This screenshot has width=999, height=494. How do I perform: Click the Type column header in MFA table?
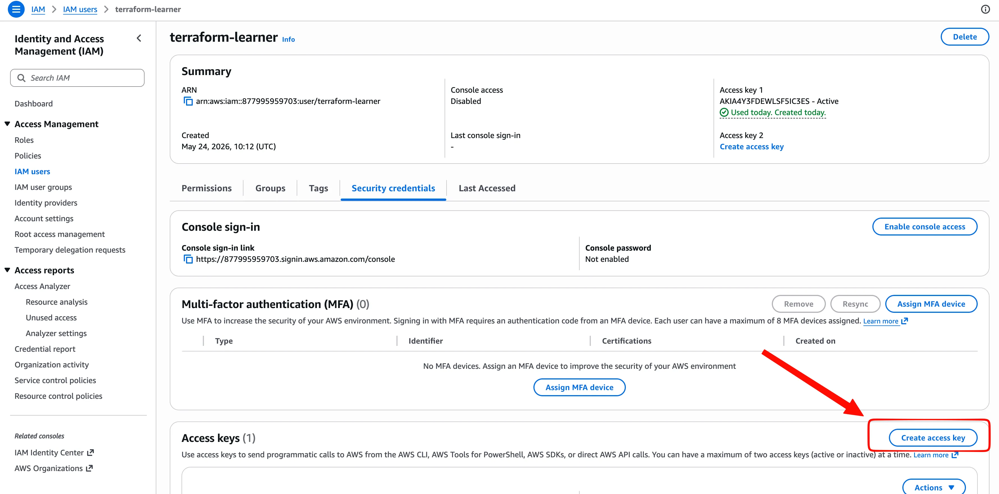coord(224,341)
